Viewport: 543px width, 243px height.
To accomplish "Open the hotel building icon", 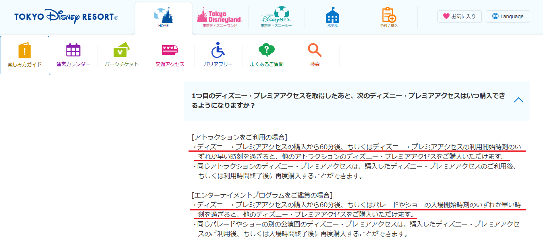I will pos(332,15).
